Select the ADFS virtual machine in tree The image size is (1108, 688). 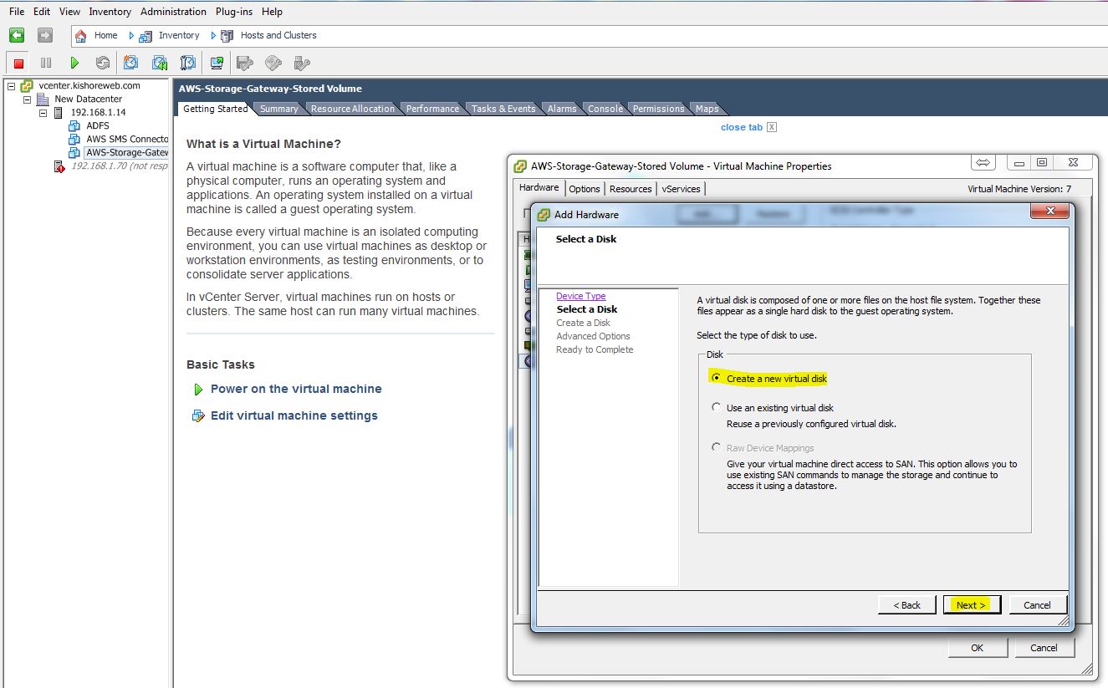coord(97,125)
